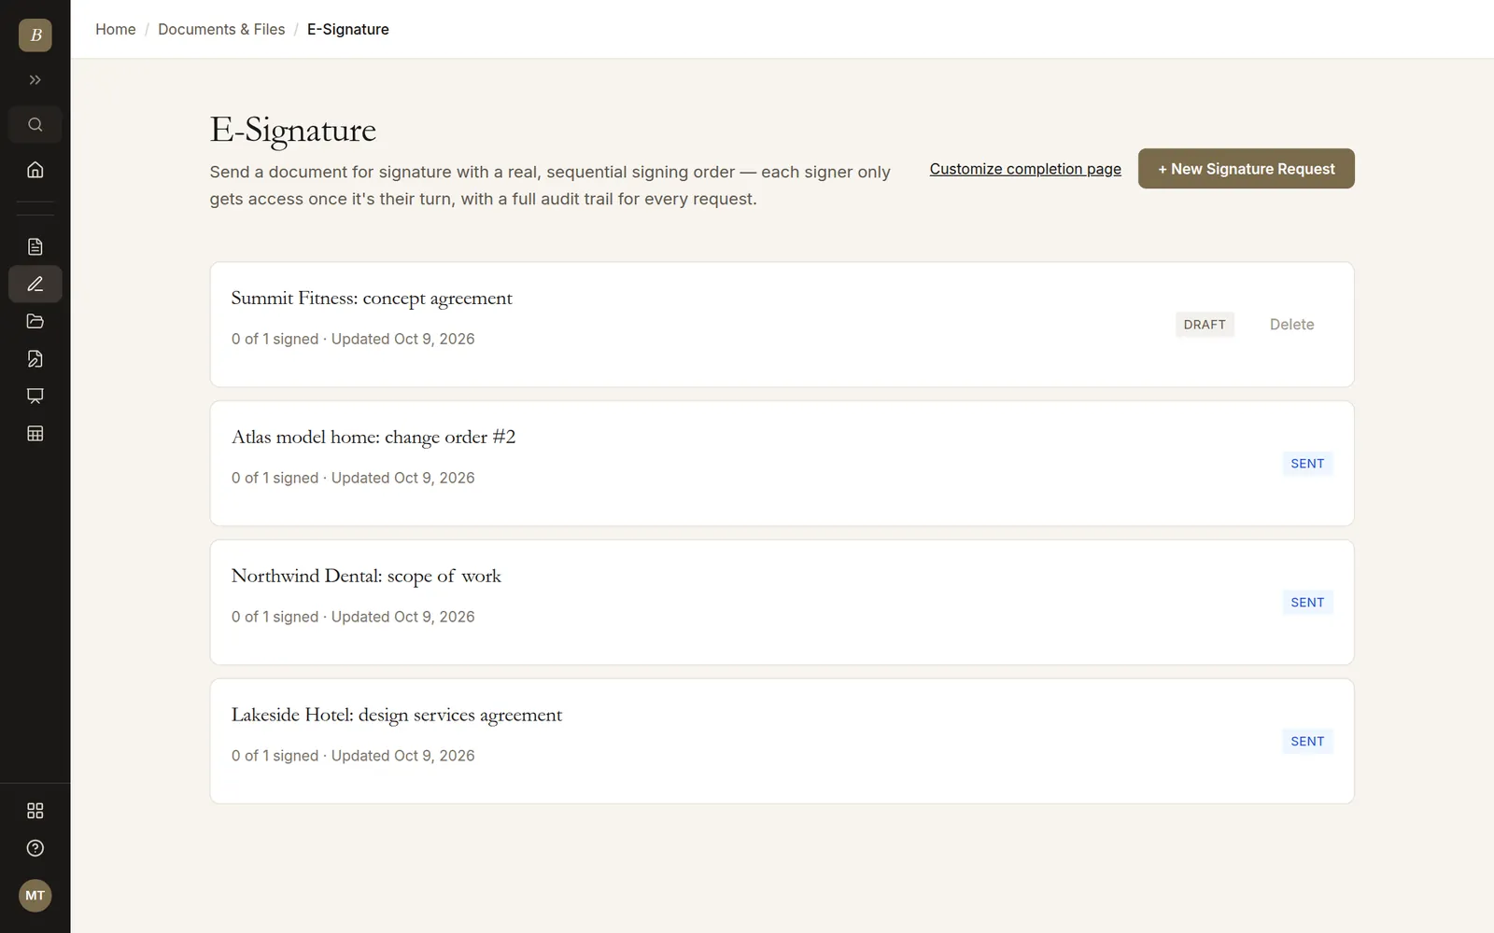Open the help question mark icon
The image size is (1494, 933).
pyautogui.click(x=35, y=848)
